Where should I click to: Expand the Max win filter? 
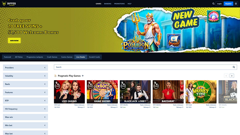[x=26, y=117]
